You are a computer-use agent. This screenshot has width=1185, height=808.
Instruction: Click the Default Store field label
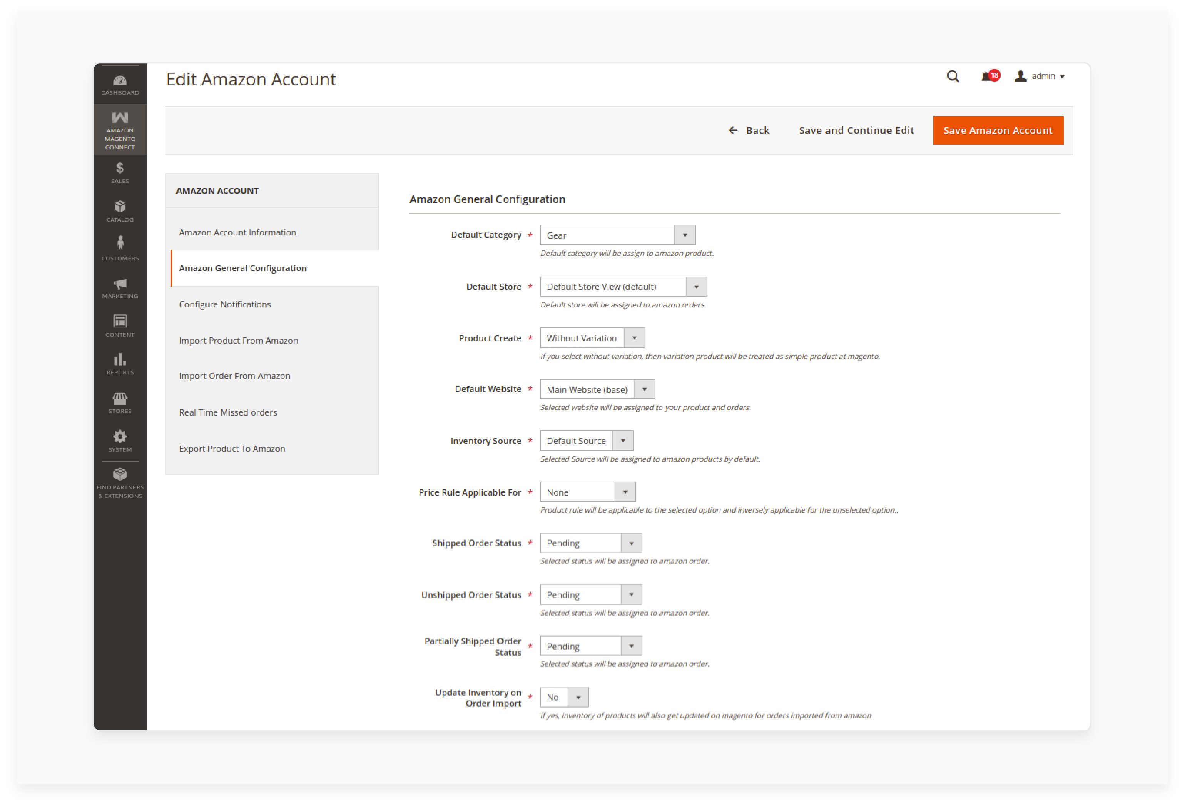point(493,287)
